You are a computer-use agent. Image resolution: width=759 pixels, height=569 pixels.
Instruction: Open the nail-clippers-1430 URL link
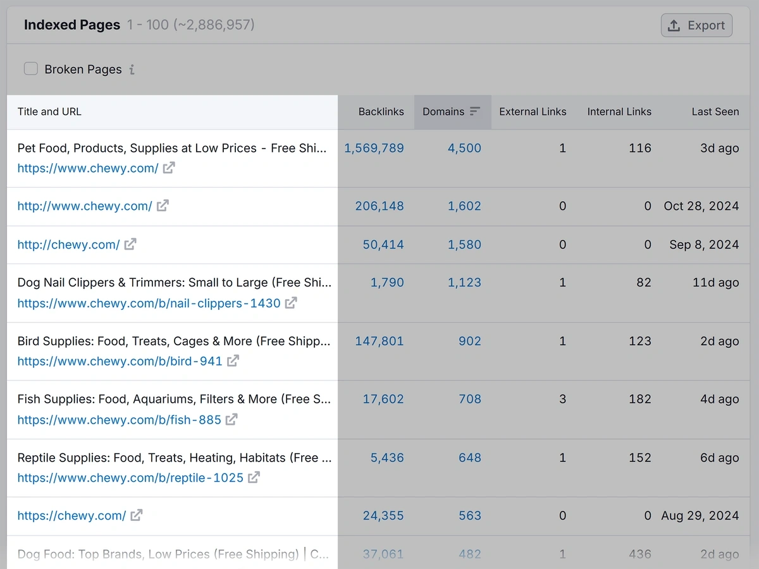[x=149, y=303]
